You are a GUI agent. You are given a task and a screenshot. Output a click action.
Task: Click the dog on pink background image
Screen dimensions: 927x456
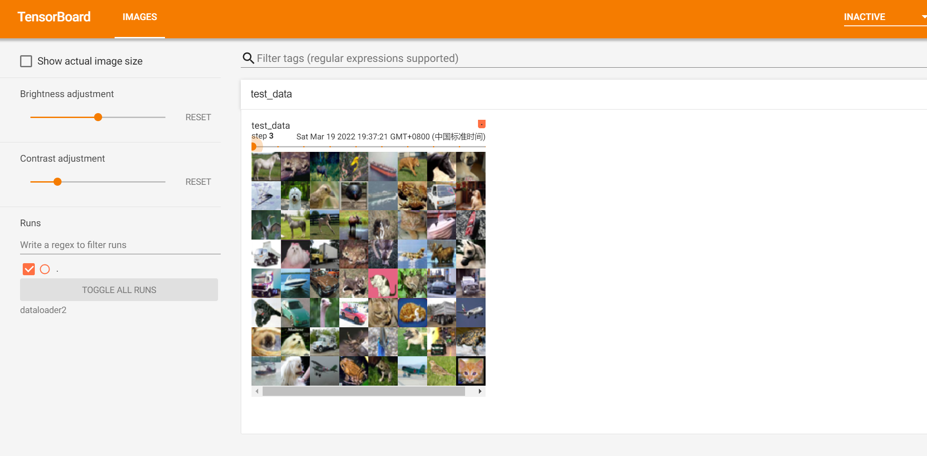pos(383,283)
